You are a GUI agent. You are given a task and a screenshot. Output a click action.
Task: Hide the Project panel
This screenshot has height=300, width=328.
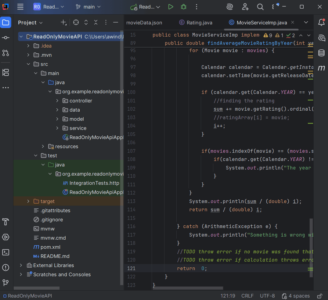point(116,22)
